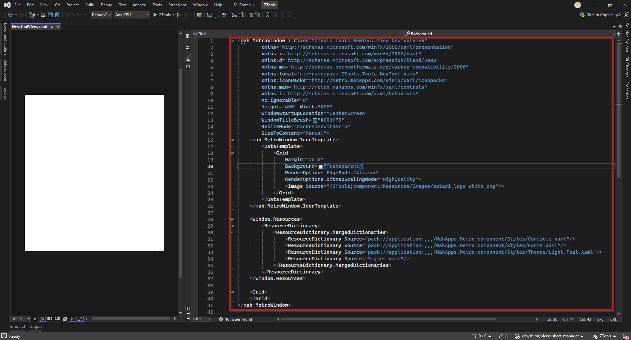Image resolution: width=631 pixels, height=340 pixels.
Task: Toggle snapping to snaplines in designer
Action: pos(72,319)
